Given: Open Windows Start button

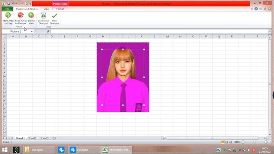Looking at the screenshot, I should (x=5, y=150).
